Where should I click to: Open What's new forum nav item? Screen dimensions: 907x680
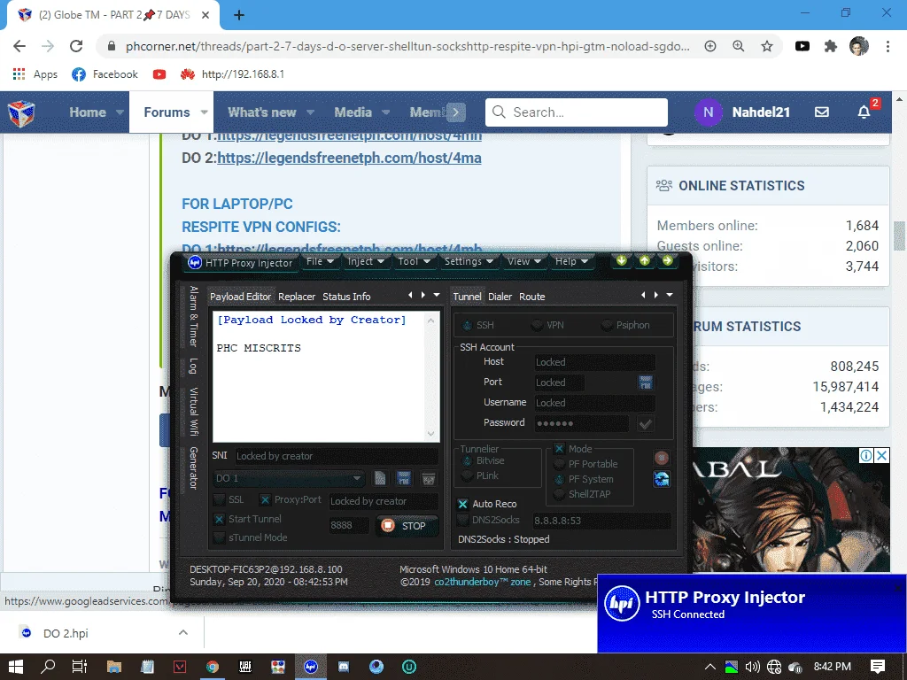pos(262,112)
